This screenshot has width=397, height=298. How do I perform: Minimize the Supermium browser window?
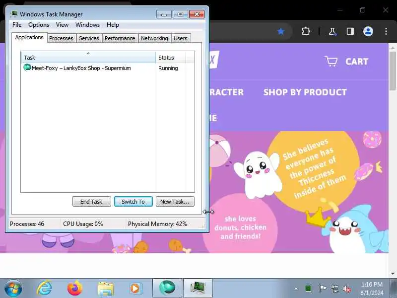(340, 10)
